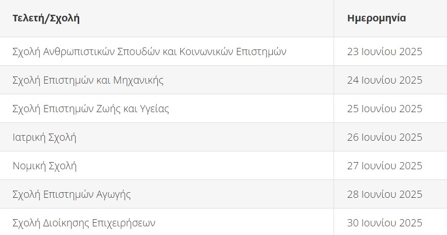Select Σχολή Επιστημών Αγωγής text
The height and width of the screenshot is (235, 447).
point(72,194)
